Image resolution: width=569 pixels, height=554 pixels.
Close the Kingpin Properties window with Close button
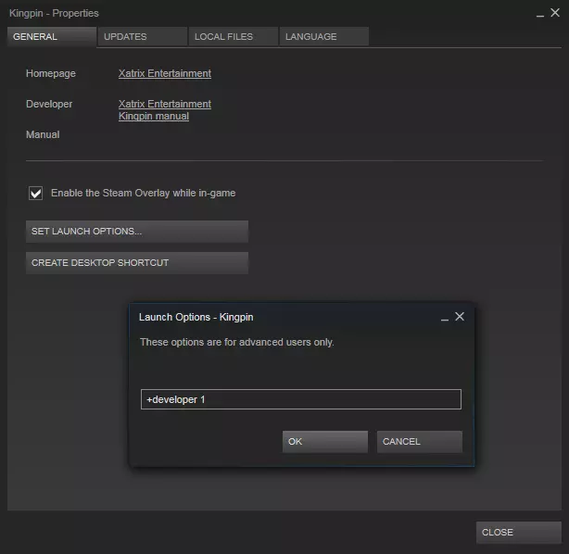(519, 533)
